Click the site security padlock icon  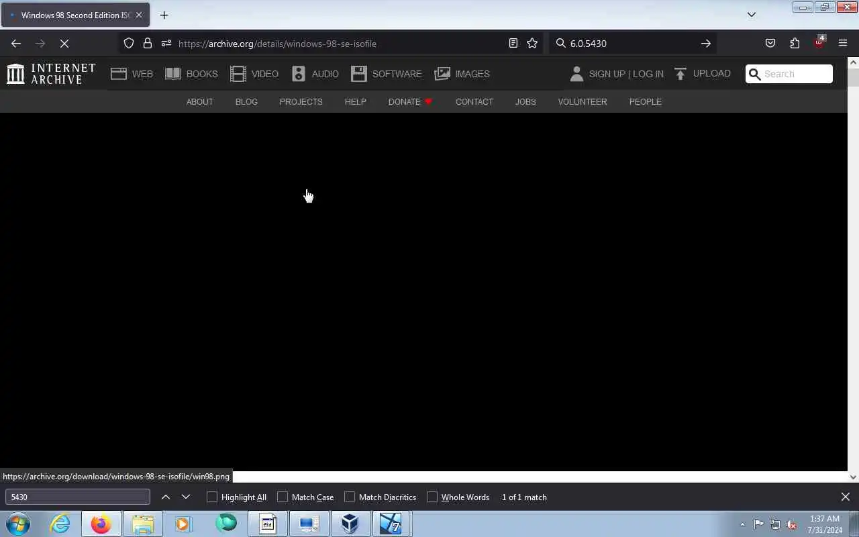148,44
